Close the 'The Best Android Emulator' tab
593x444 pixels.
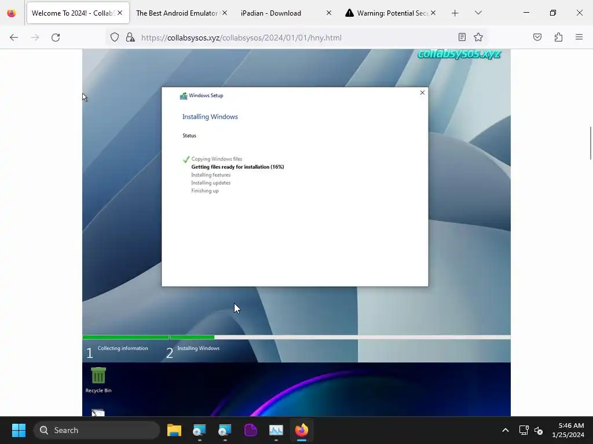[x=225, y=13]
